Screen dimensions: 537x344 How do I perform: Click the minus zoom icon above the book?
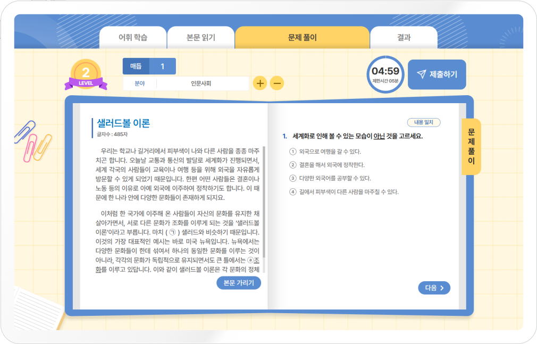point(277,83)
